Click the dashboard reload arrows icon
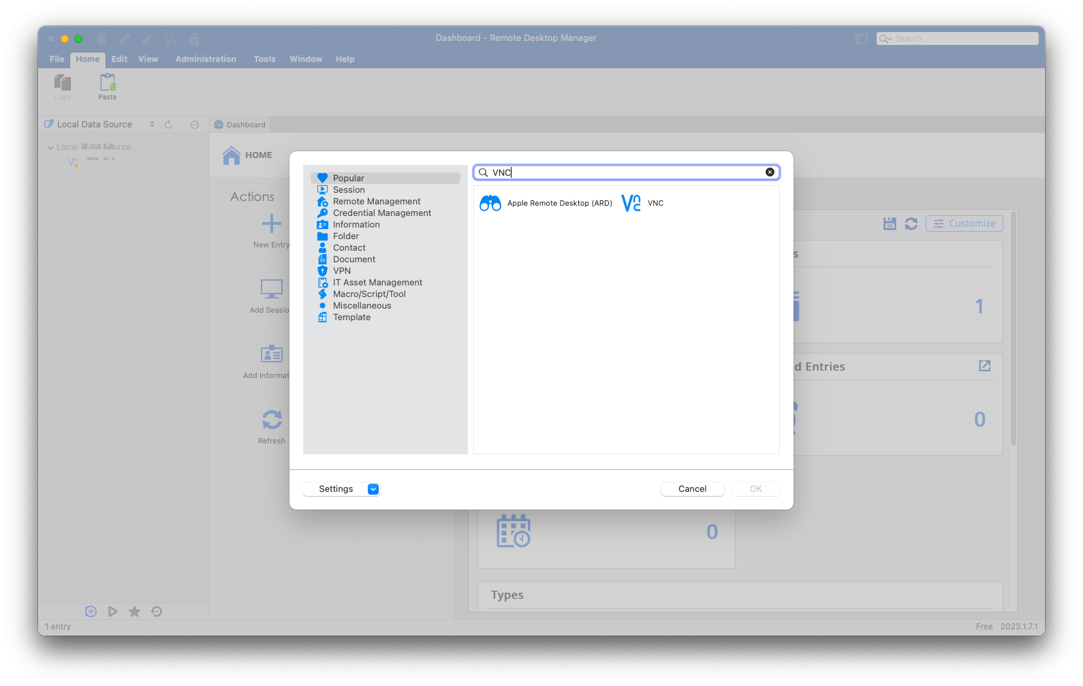Viewport: 1083px width, 686px height. (x=911, y=223)
